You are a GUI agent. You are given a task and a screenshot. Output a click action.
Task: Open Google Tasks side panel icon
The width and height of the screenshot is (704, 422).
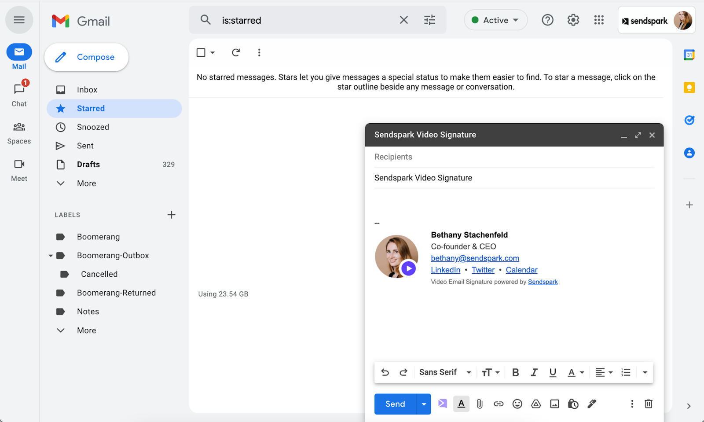point(689,120)
